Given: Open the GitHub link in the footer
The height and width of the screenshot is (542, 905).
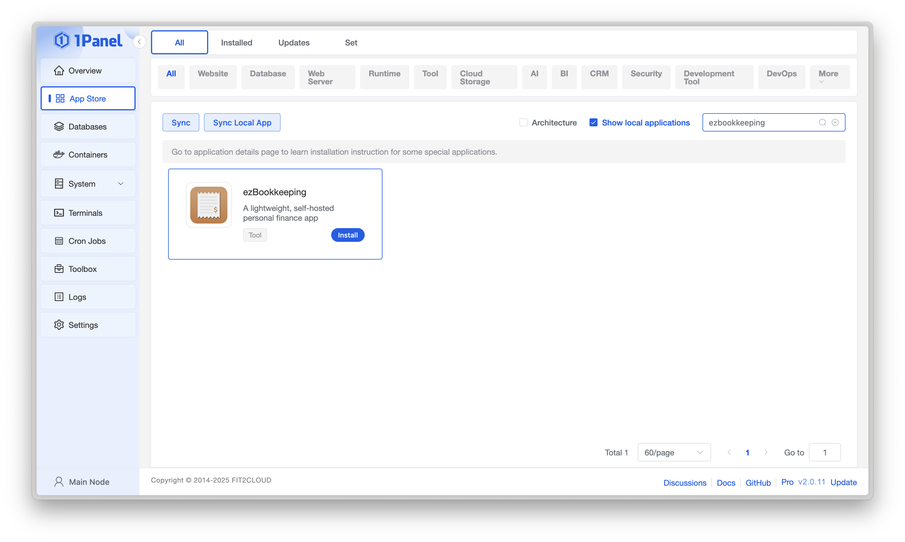Looking at the screenshot, I should (x=758, y=483).
